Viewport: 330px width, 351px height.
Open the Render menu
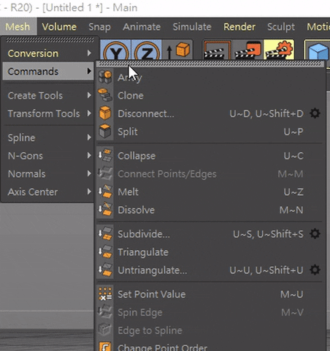point(239,26)
